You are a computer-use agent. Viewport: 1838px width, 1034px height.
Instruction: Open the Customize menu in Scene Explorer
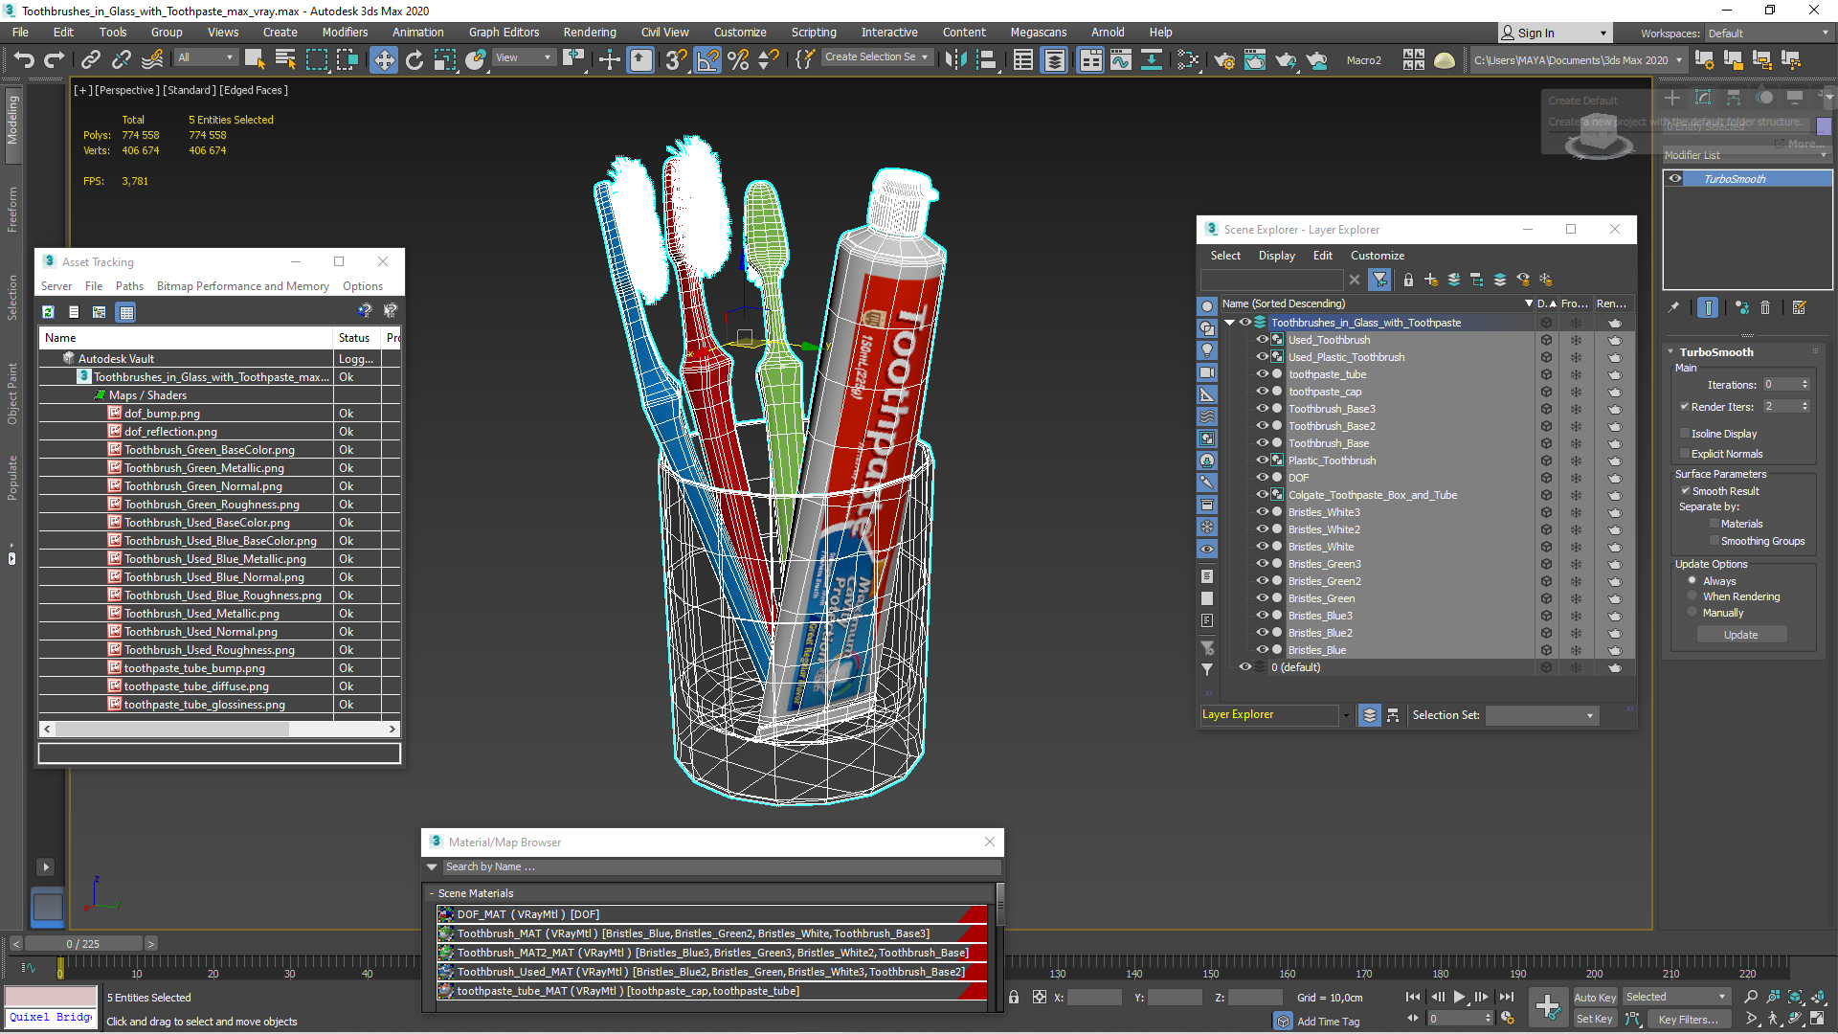tap(1377, 256)
